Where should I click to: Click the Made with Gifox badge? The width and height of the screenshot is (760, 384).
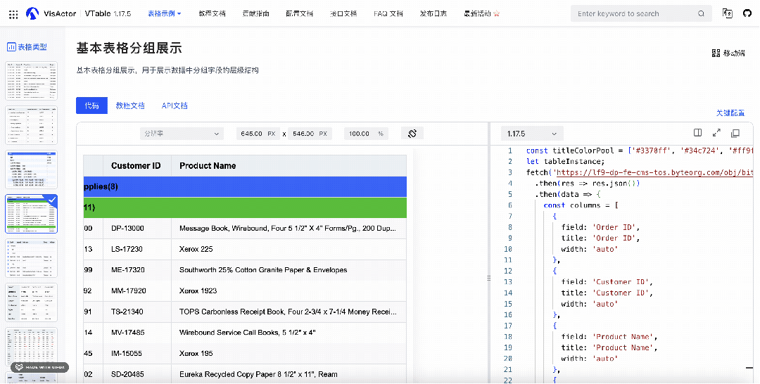point(39,368)
